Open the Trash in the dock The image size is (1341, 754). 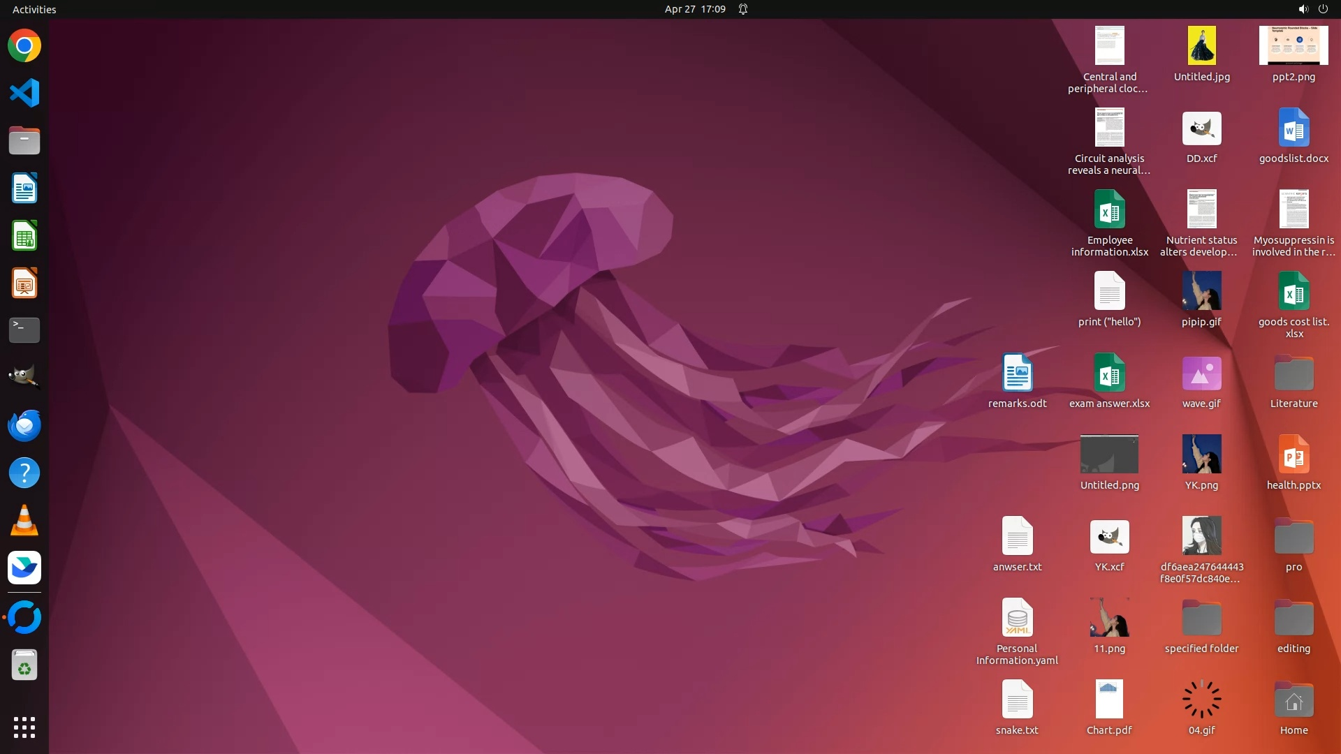[24, 665]
